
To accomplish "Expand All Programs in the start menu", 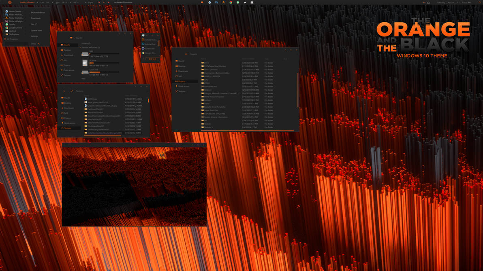I will (11, 39).
